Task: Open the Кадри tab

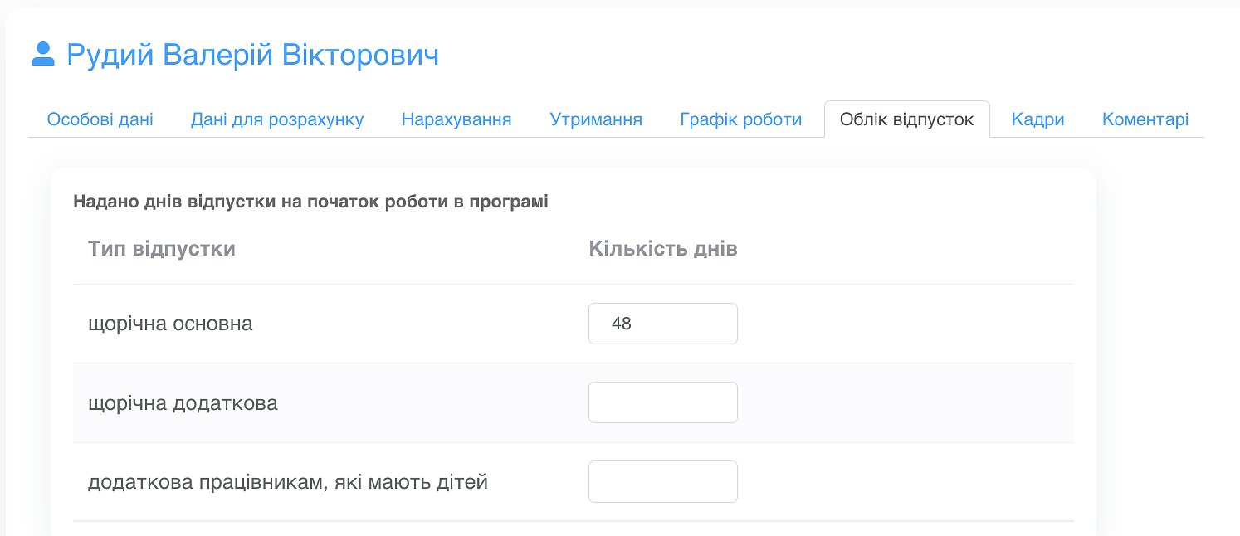Action: pyautogui.click(x=1037, y=119)
